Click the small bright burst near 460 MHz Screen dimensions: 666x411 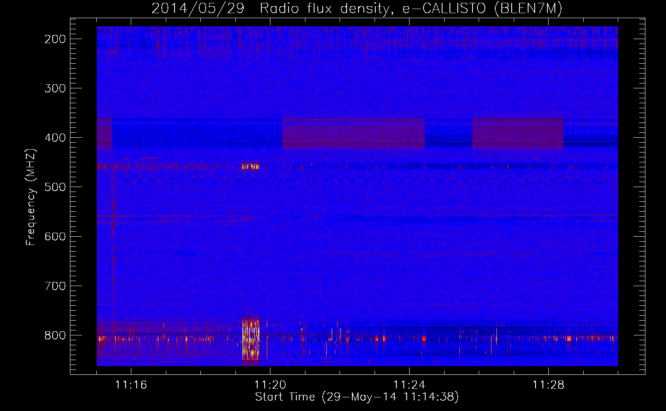pyautogui.click(x=251, y=166)
